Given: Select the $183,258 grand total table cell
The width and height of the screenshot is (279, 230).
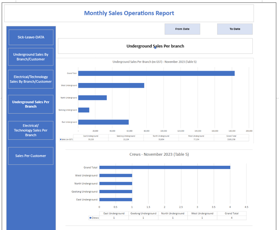Looking at the screenshot, I should [x=231, y=140].
